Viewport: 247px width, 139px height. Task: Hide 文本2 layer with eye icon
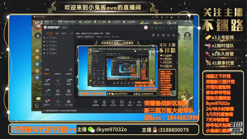tap(44, 42)
